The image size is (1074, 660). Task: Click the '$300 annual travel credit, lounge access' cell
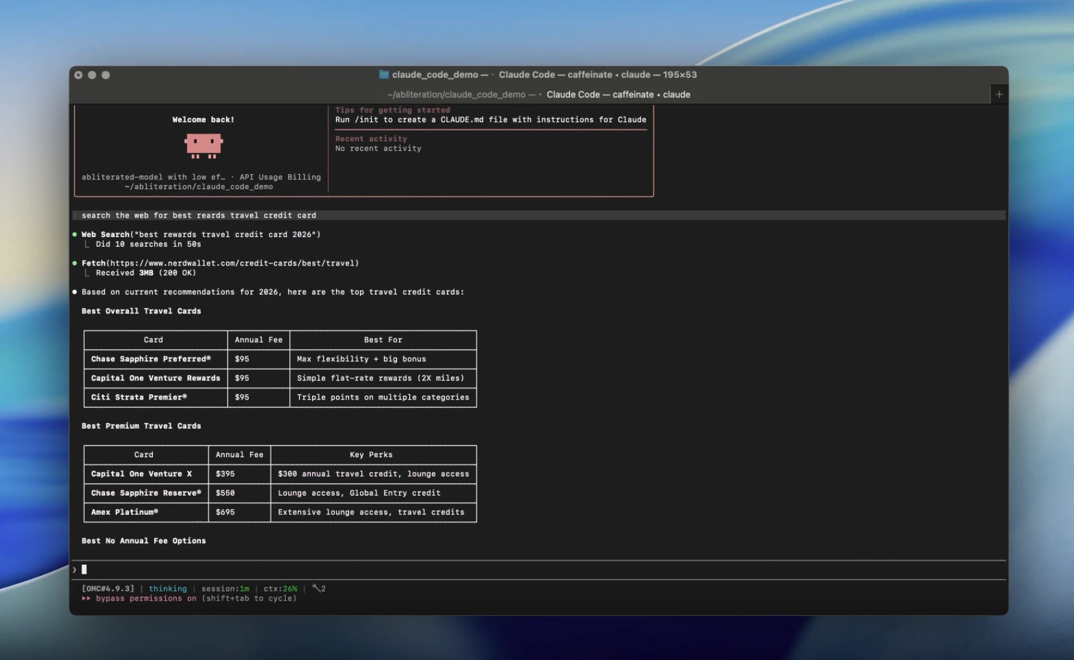pyautogui.click(x=373, y=473)
